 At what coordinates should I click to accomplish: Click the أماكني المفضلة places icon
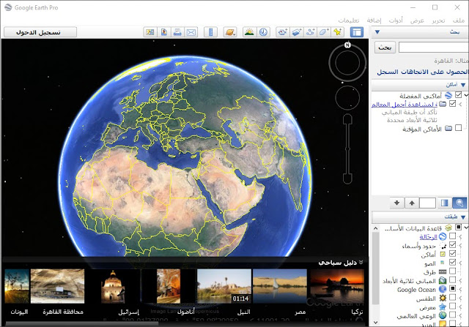(448, 95)
